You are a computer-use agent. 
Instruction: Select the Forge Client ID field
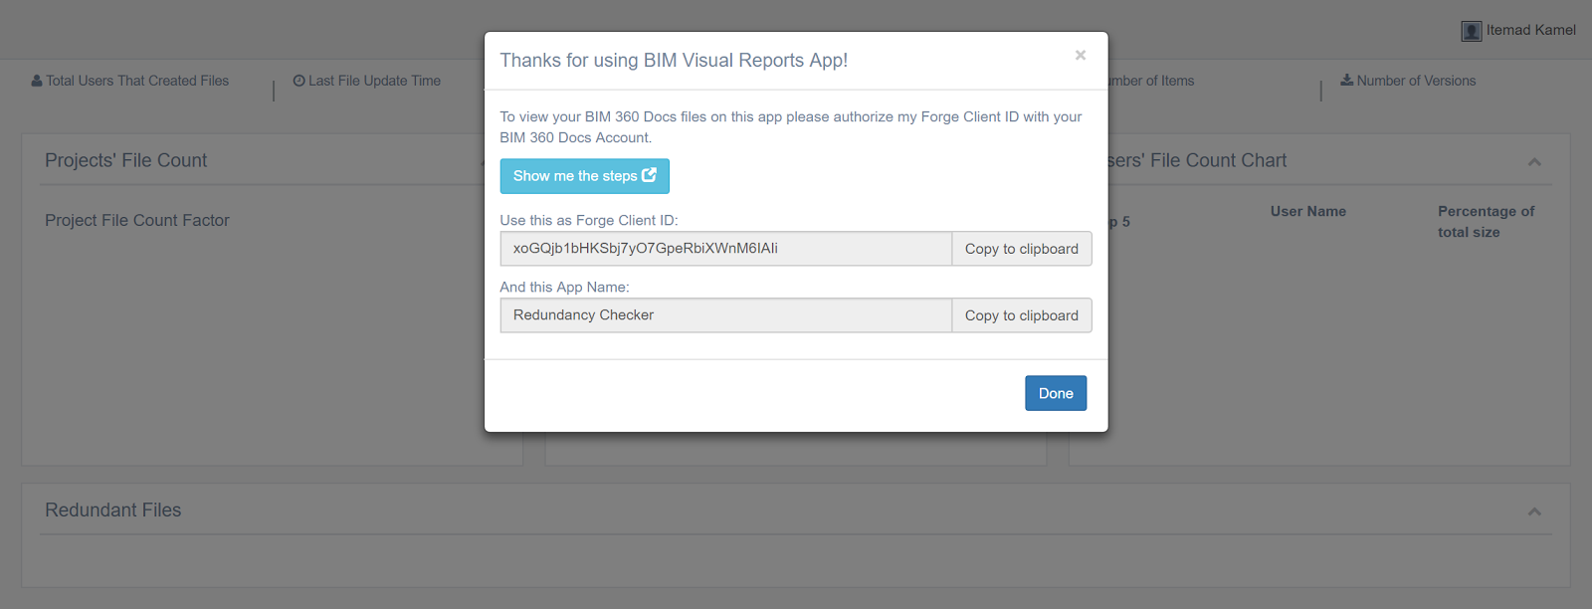(x=726, y=249)
